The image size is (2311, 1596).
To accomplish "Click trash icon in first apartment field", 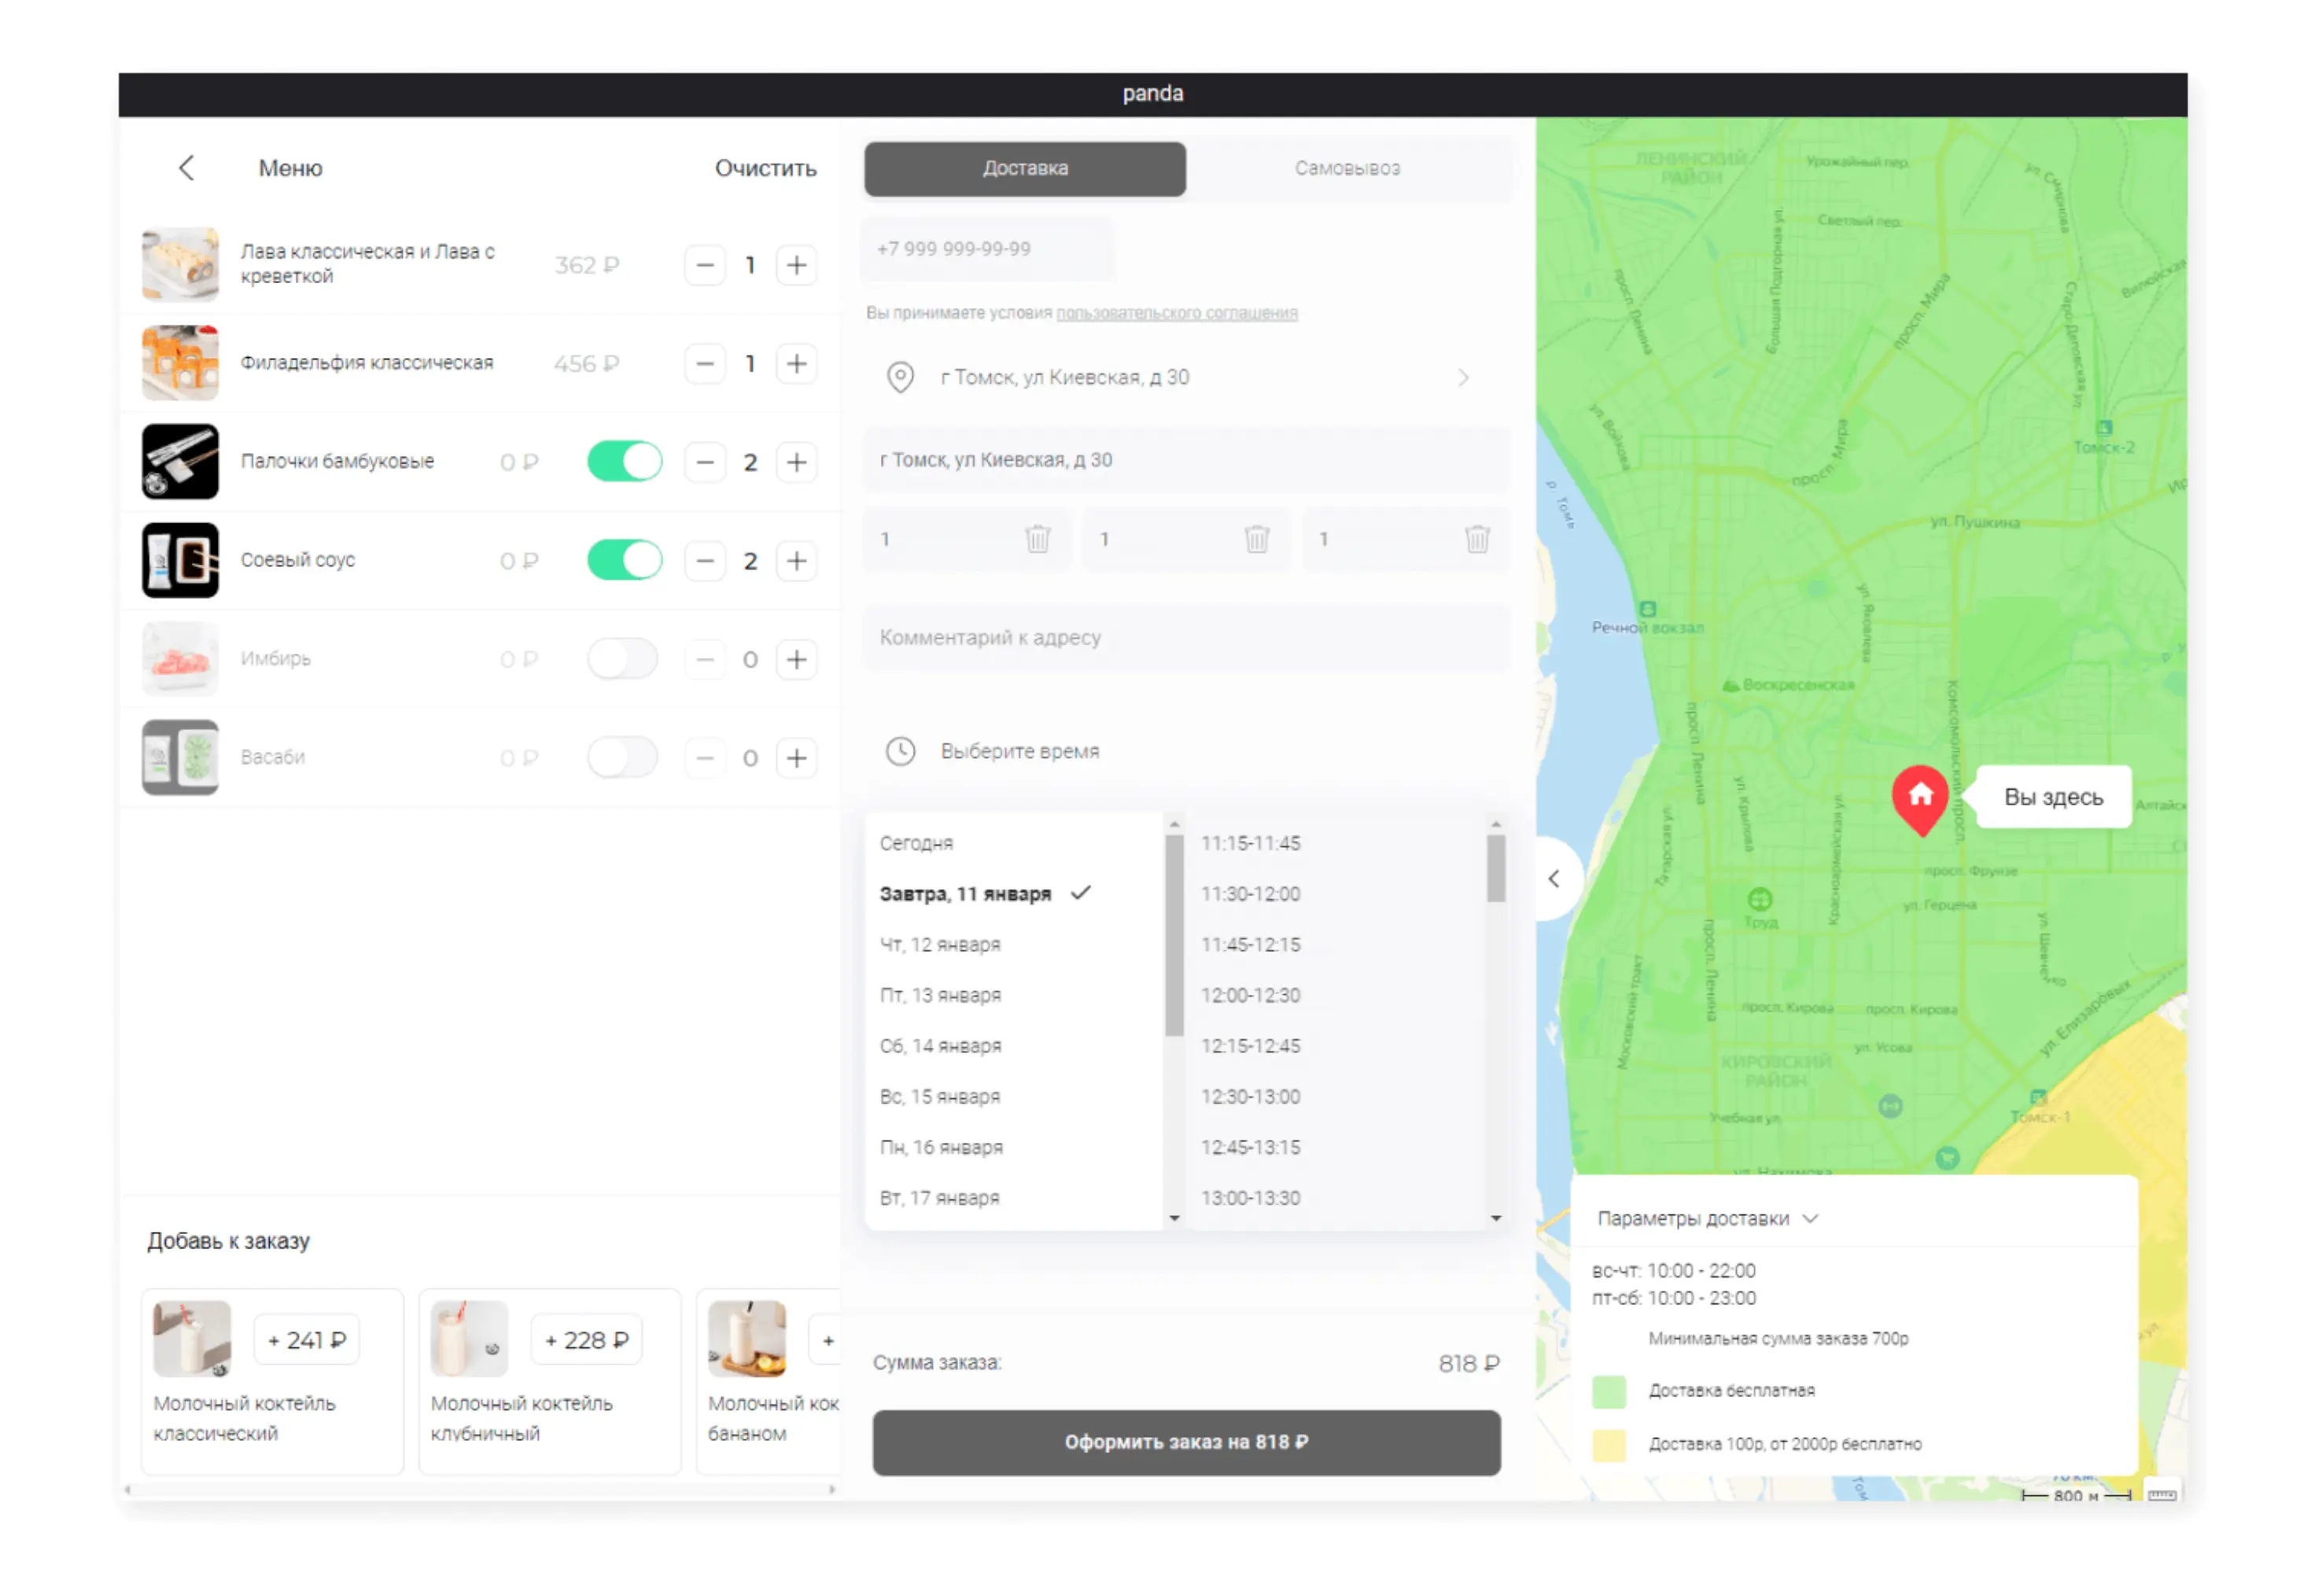I will [1038, 540].
